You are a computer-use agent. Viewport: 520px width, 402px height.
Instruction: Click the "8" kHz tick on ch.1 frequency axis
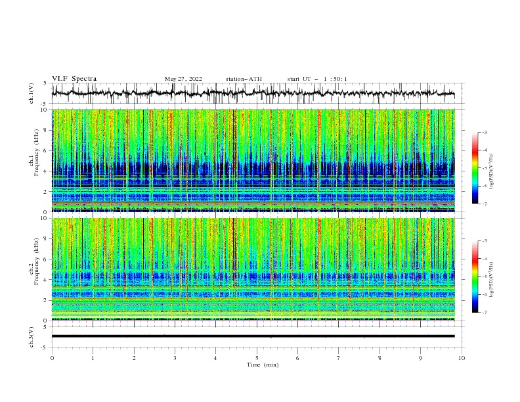point(46,130)
